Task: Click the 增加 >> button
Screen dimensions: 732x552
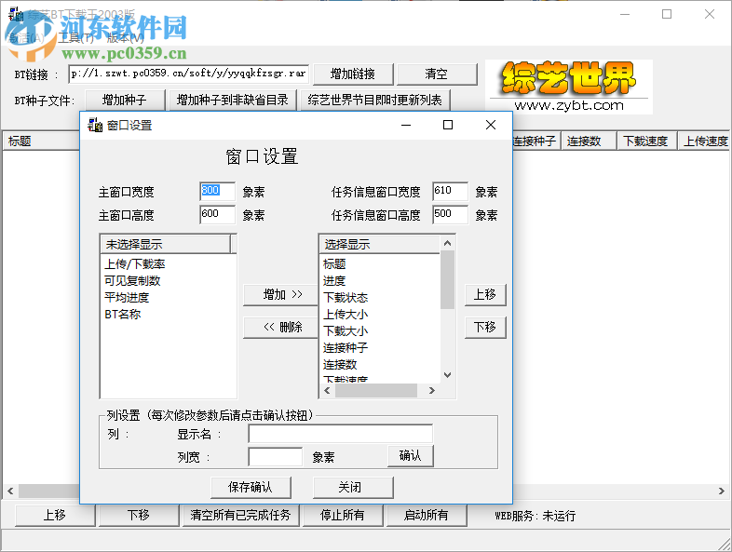Action: [x=280, y=295]
